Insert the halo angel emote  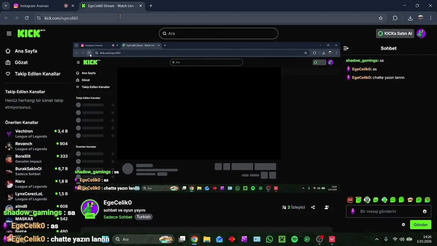[x=358, y=200]
